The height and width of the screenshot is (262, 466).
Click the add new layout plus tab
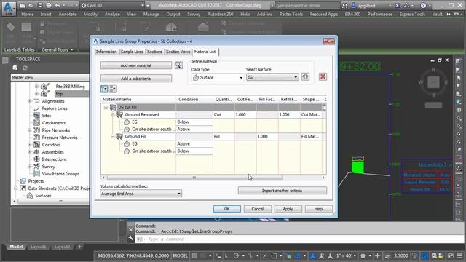[79, 247]
